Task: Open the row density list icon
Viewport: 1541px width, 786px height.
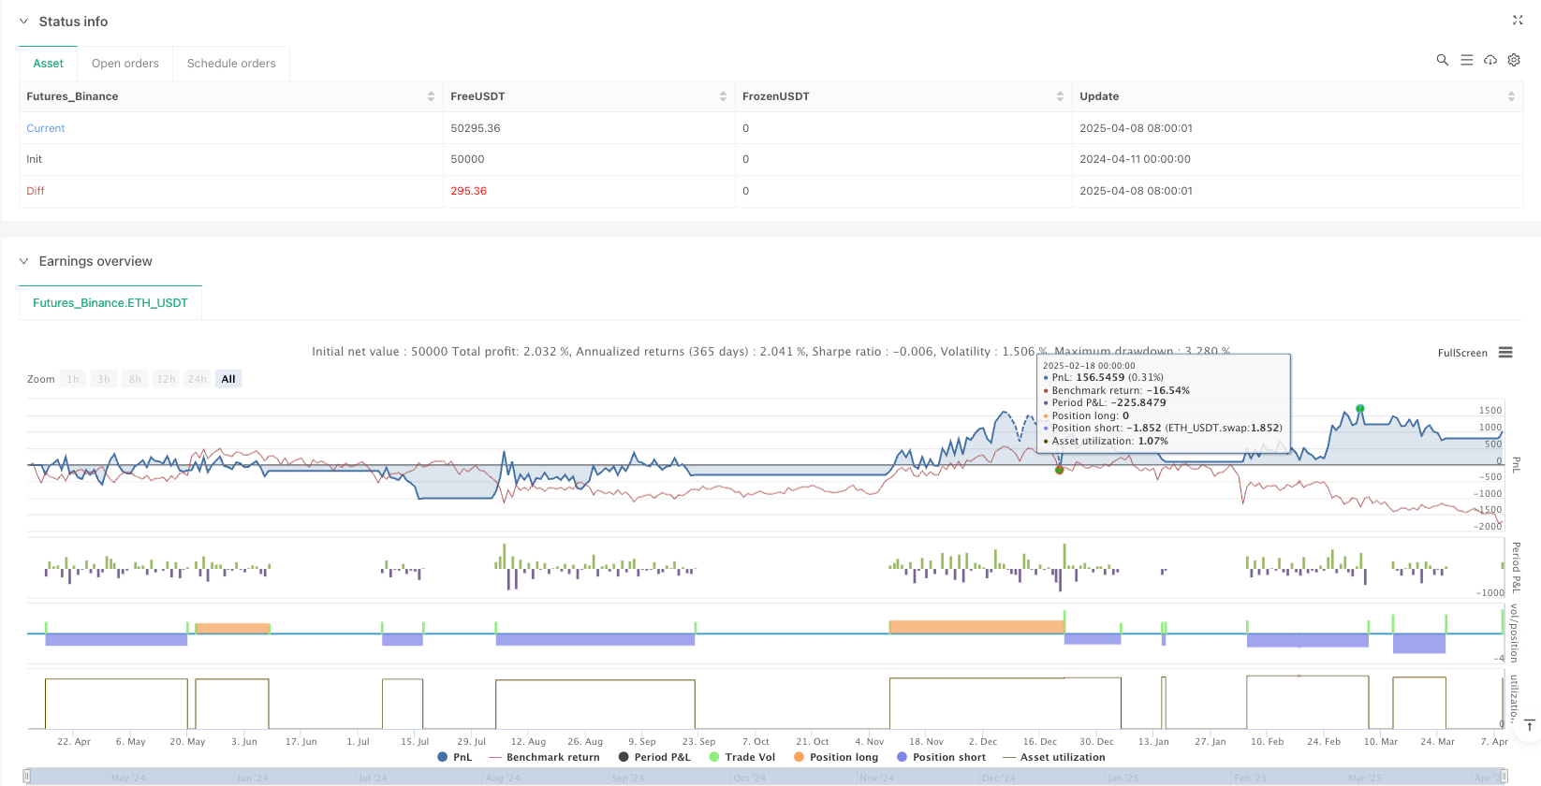Action: tap(1466, 60)
